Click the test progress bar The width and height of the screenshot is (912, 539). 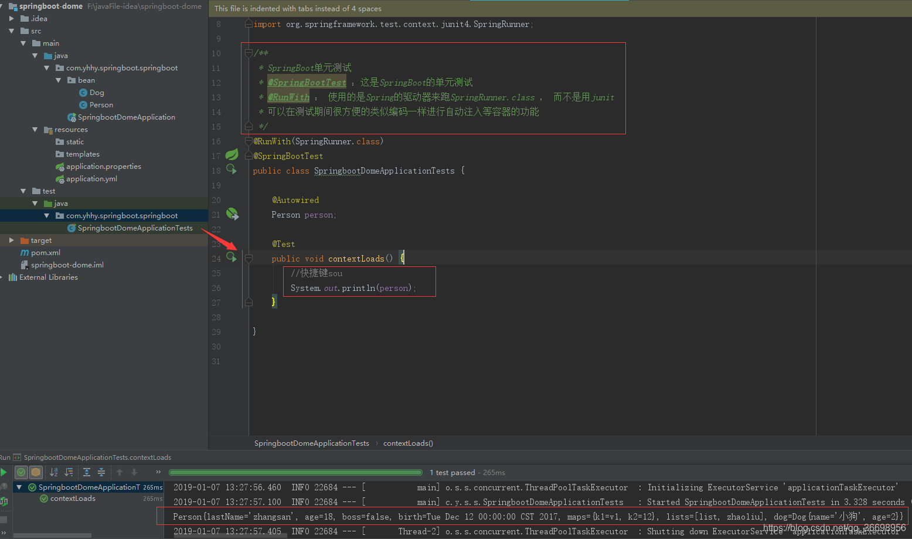click(295, 472)
